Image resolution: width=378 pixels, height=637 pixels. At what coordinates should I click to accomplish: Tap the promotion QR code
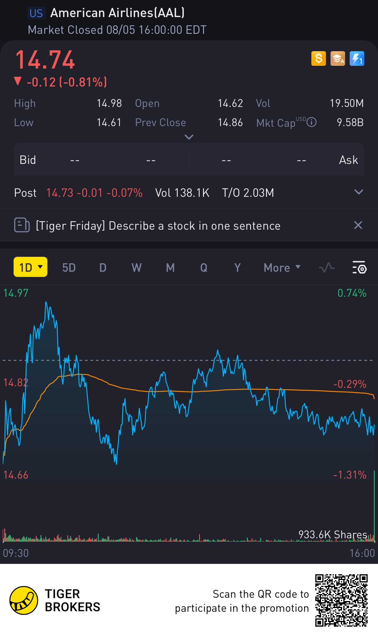[x=341, y=600]
